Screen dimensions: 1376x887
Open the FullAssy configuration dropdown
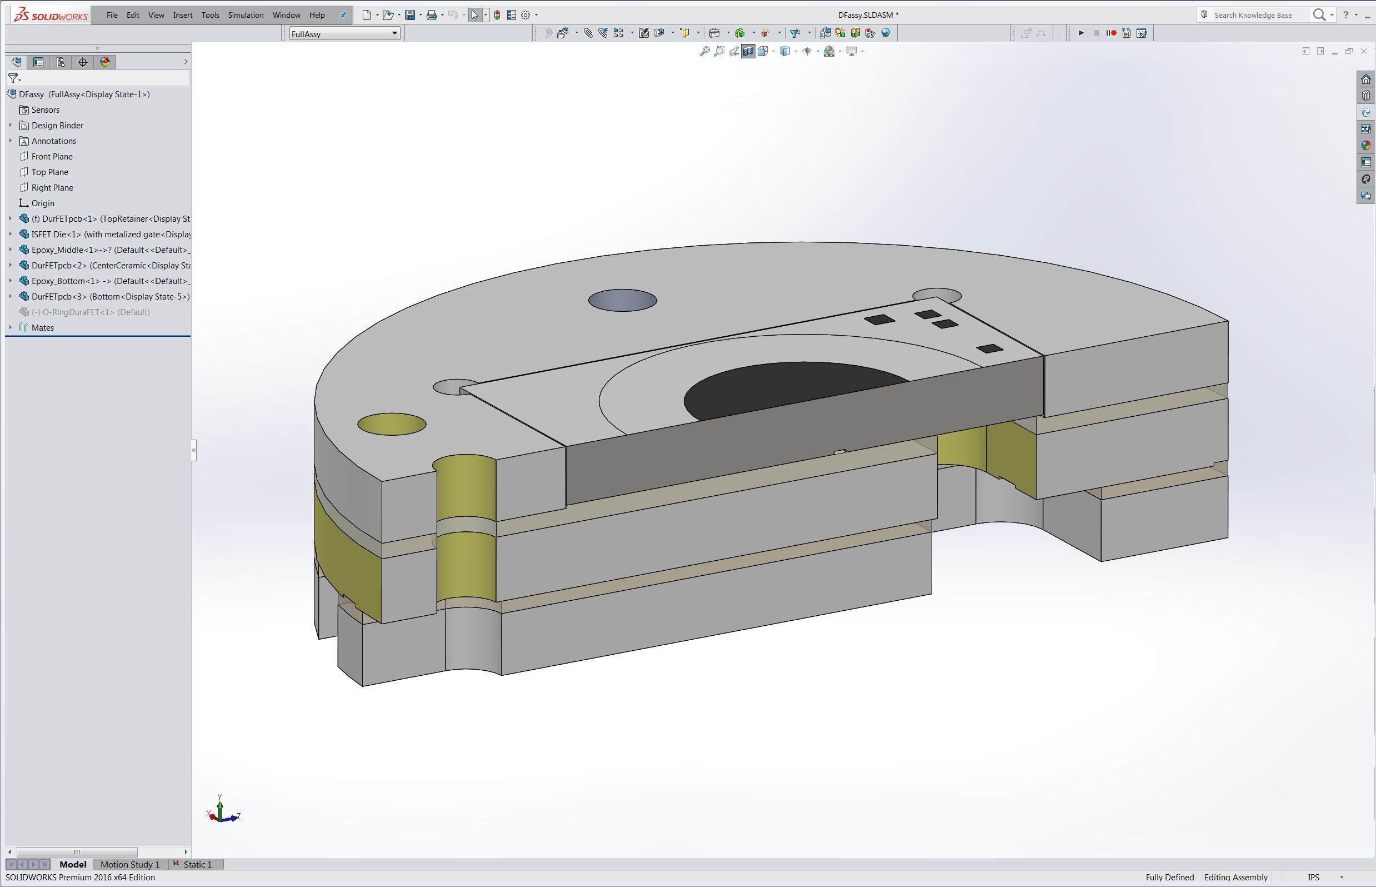344,34
